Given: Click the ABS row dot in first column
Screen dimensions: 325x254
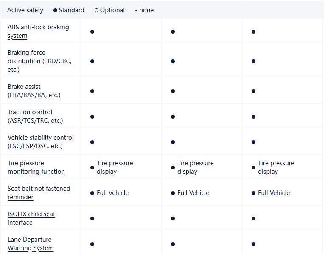Looking at the screenshot, I should click(92, 31).
